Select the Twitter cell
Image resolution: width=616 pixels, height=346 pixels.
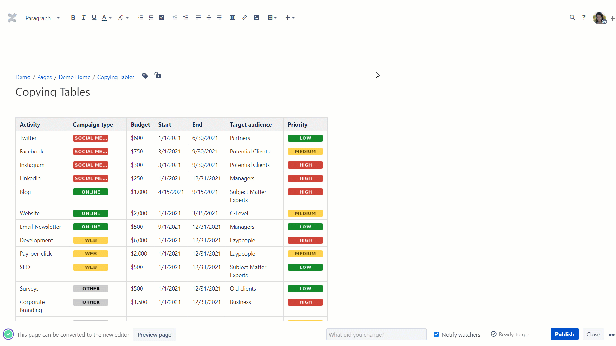click(x=42, y=138)
